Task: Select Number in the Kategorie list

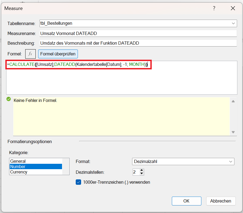Action: coord(18,166)
